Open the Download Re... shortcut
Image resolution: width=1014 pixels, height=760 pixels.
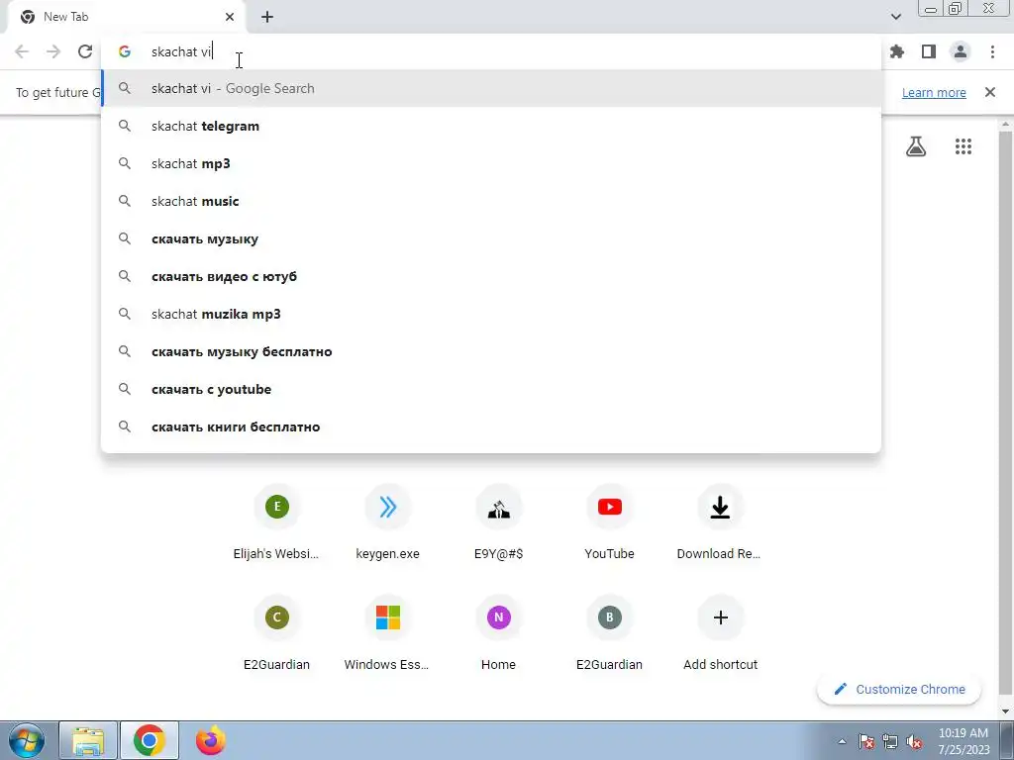tap(720, 522)
